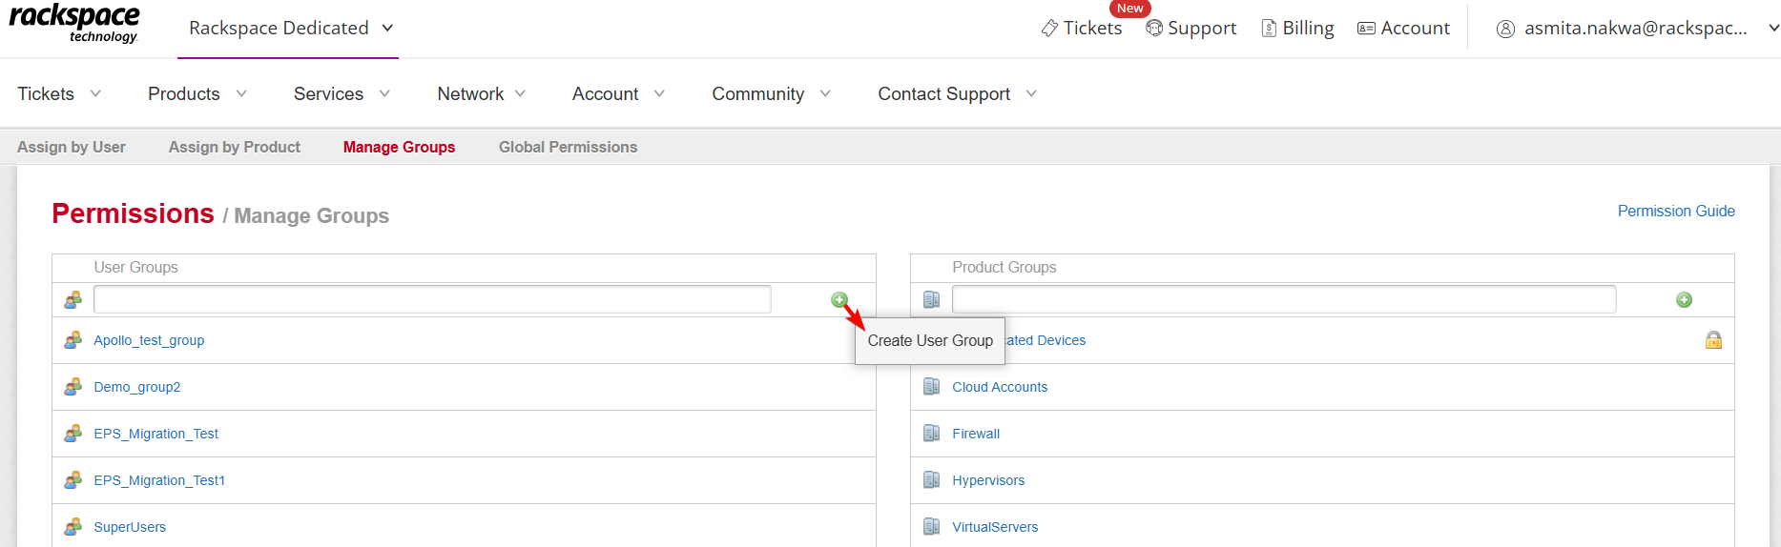Image resolution: width=1781 pixels, height=547 pixels.
Task: Expand the Network navigation menu
Action: [482, 93]
